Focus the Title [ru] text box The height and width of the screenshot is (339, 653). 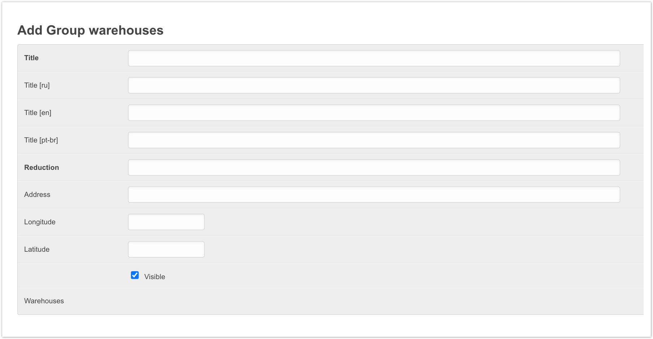pyautogui.click(x=374, y=85)
